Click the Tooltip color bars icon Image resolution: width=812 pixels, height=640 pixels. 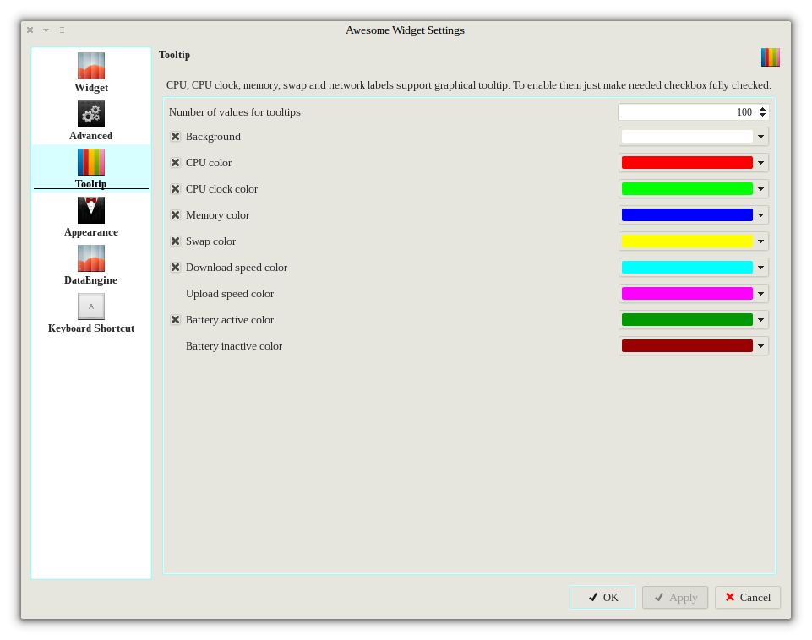click(91, 162)
